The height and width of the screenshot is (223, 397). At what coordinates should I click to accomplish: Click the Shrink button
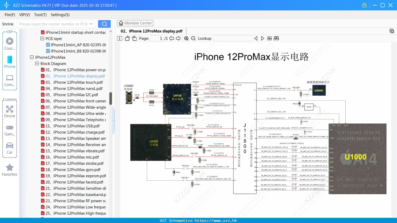click(8, 24)
